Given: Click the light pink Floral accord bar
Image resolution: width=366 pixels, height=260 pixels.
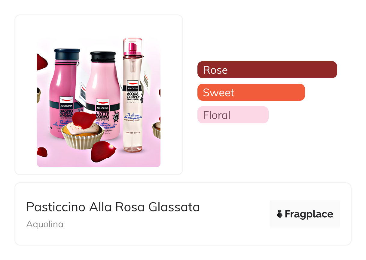Looking at the screenshot, I should [233, 115].
